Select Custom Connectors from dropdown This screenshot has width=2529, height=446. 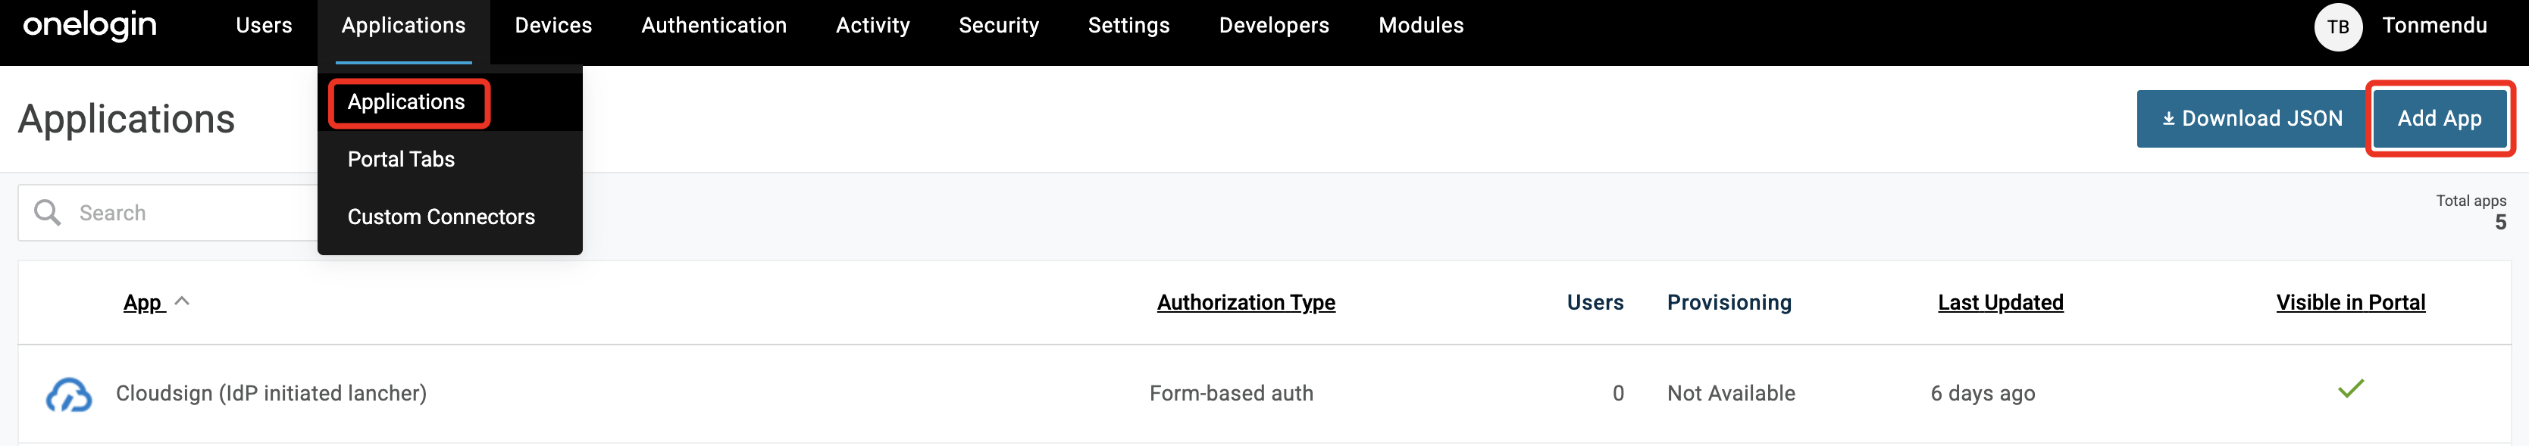[x=441, y=217]
